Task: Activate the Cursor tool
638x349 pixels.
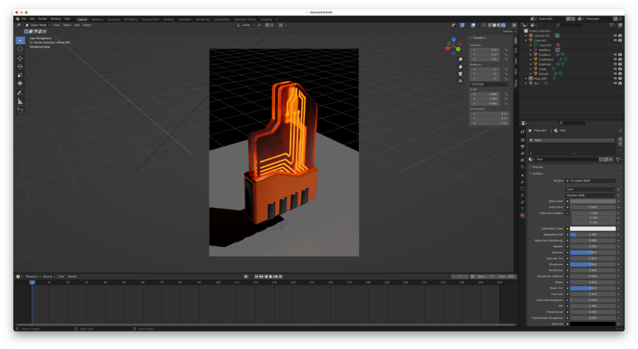Action: tap(20, 49)
